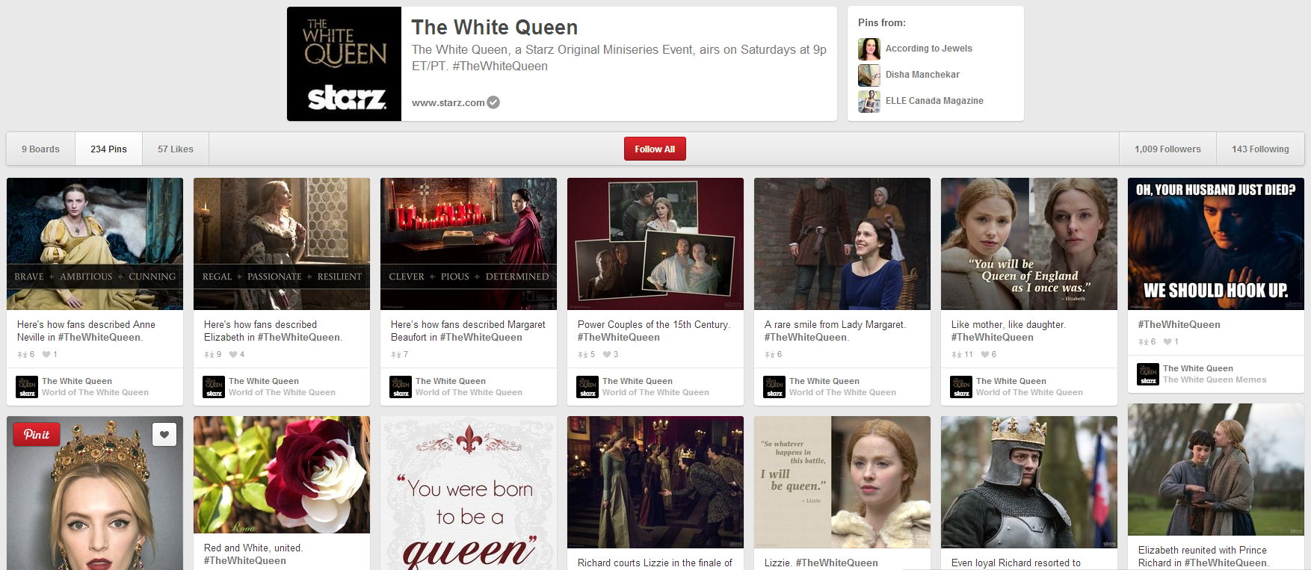Open the 'We should hook up' meme image
Screen dimensions: 1311x570
[x=1216, y=244]
